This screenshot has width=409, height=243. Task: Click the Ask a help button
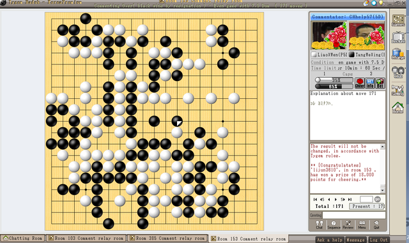[x=330, y=240]
